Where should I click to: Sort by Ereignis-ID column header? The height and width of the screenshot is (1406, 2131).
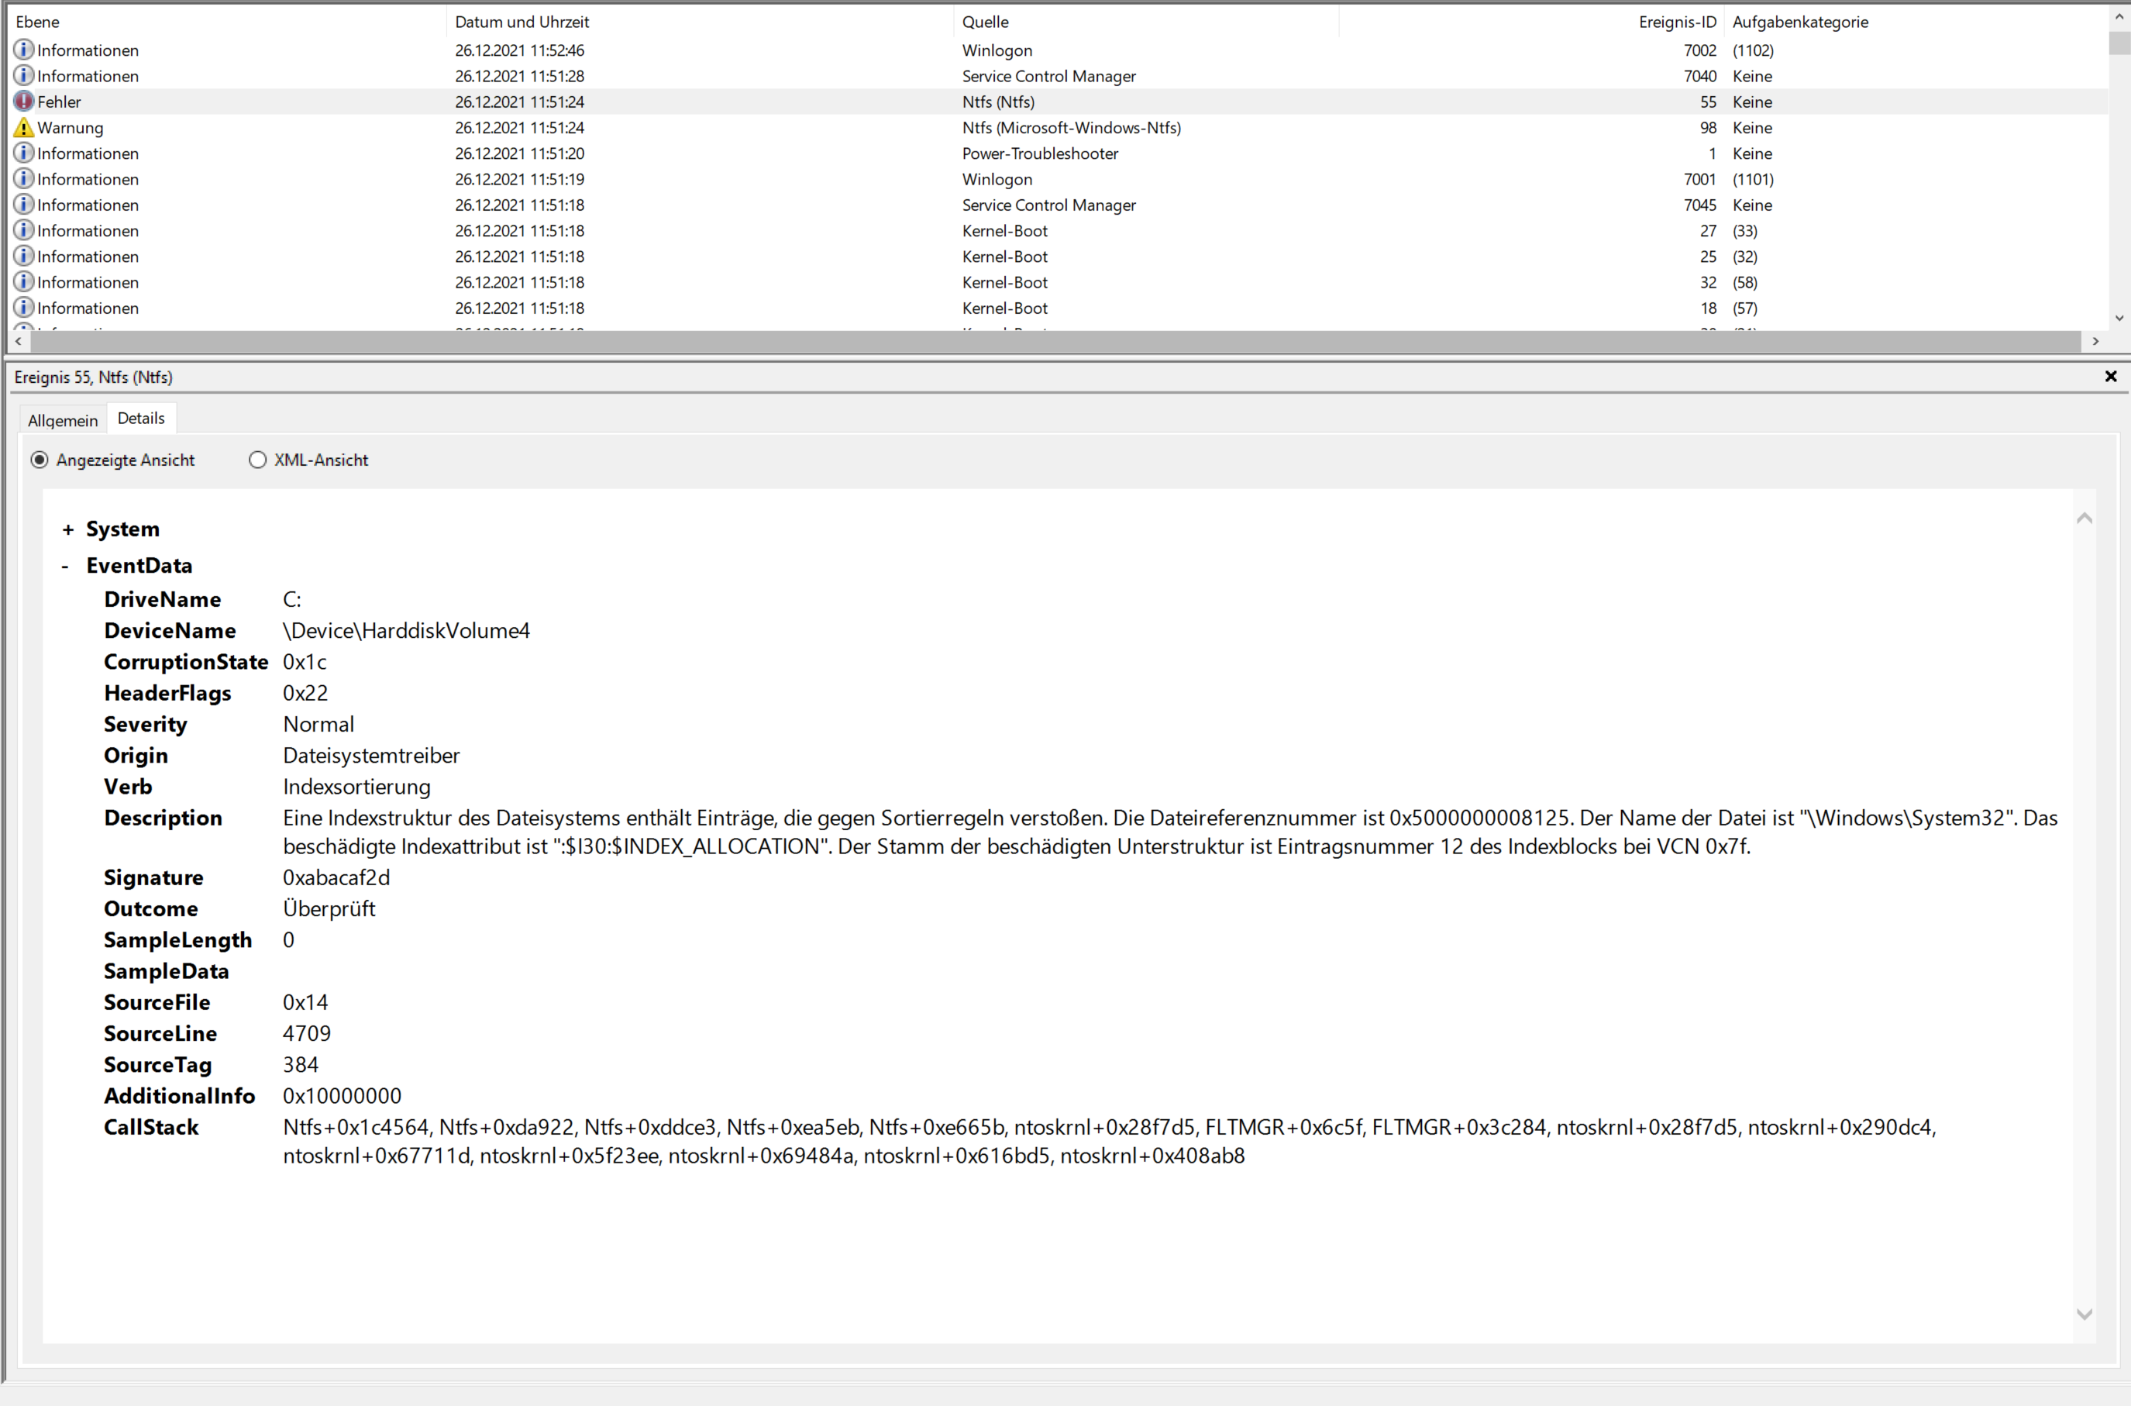[1676, 22]
